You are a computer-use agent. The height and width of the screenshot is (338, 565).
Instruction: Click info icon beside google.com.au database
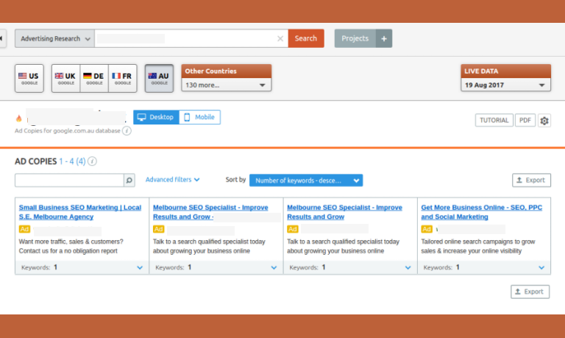coord(127,130)
